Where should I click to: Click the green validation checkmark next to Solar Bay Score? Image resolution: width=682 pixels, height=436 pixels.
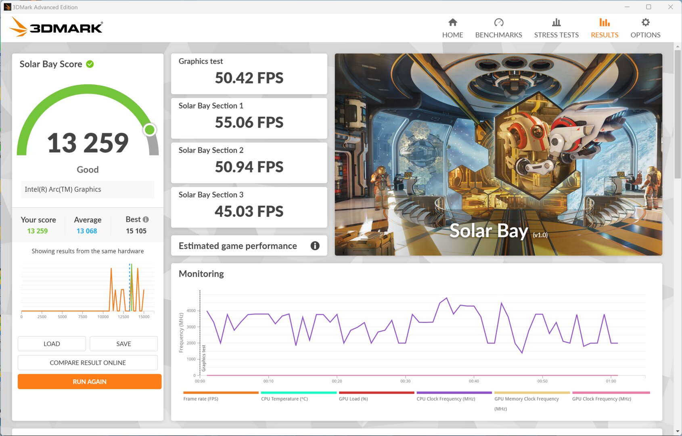click(x=90, y=64)
